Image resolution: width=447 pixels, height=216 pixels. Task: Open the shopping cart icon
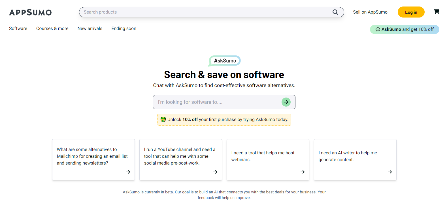(437, 12)
